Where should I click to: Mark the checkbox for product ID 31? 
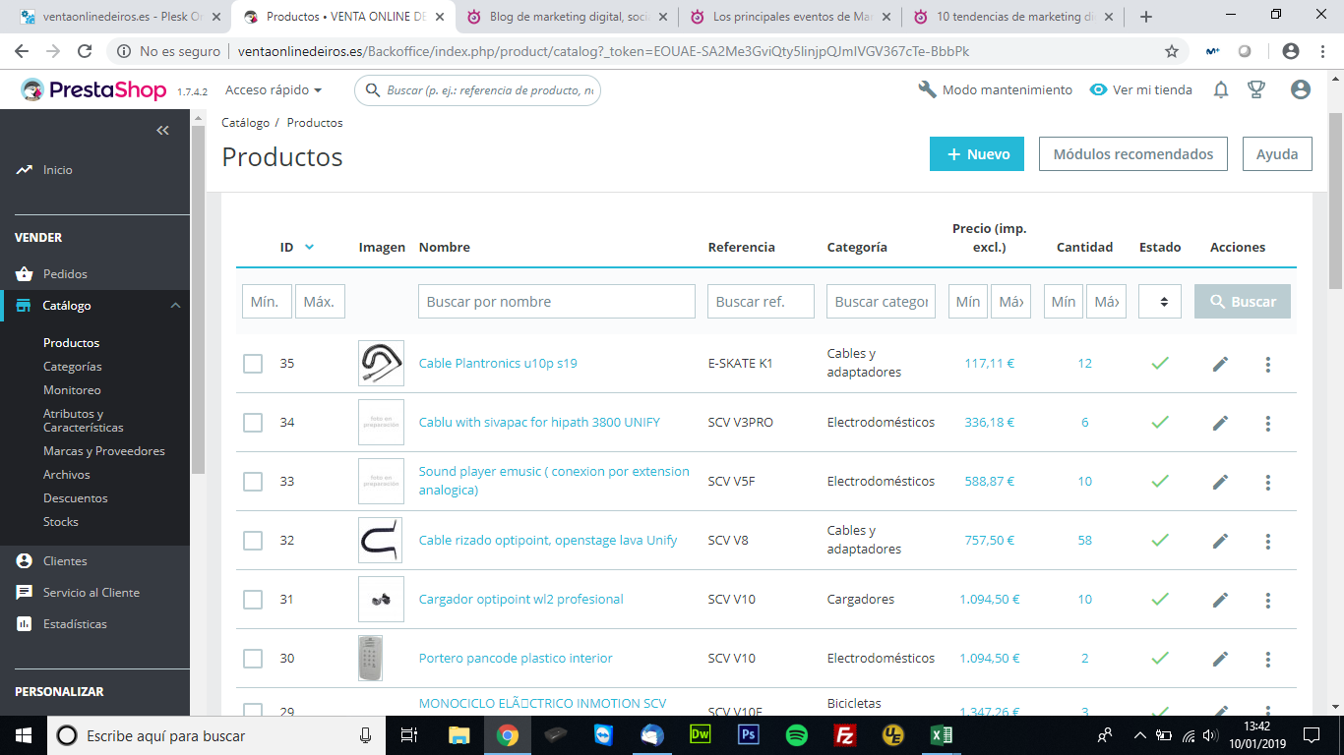(x=253, y=600)
